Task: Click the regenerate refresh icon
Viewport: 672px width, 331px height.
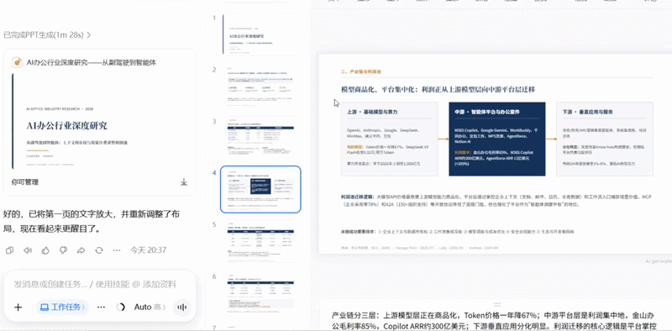Action: tap(99, 250)
